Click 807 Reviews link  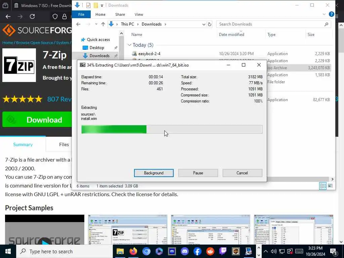coord(60,99)
